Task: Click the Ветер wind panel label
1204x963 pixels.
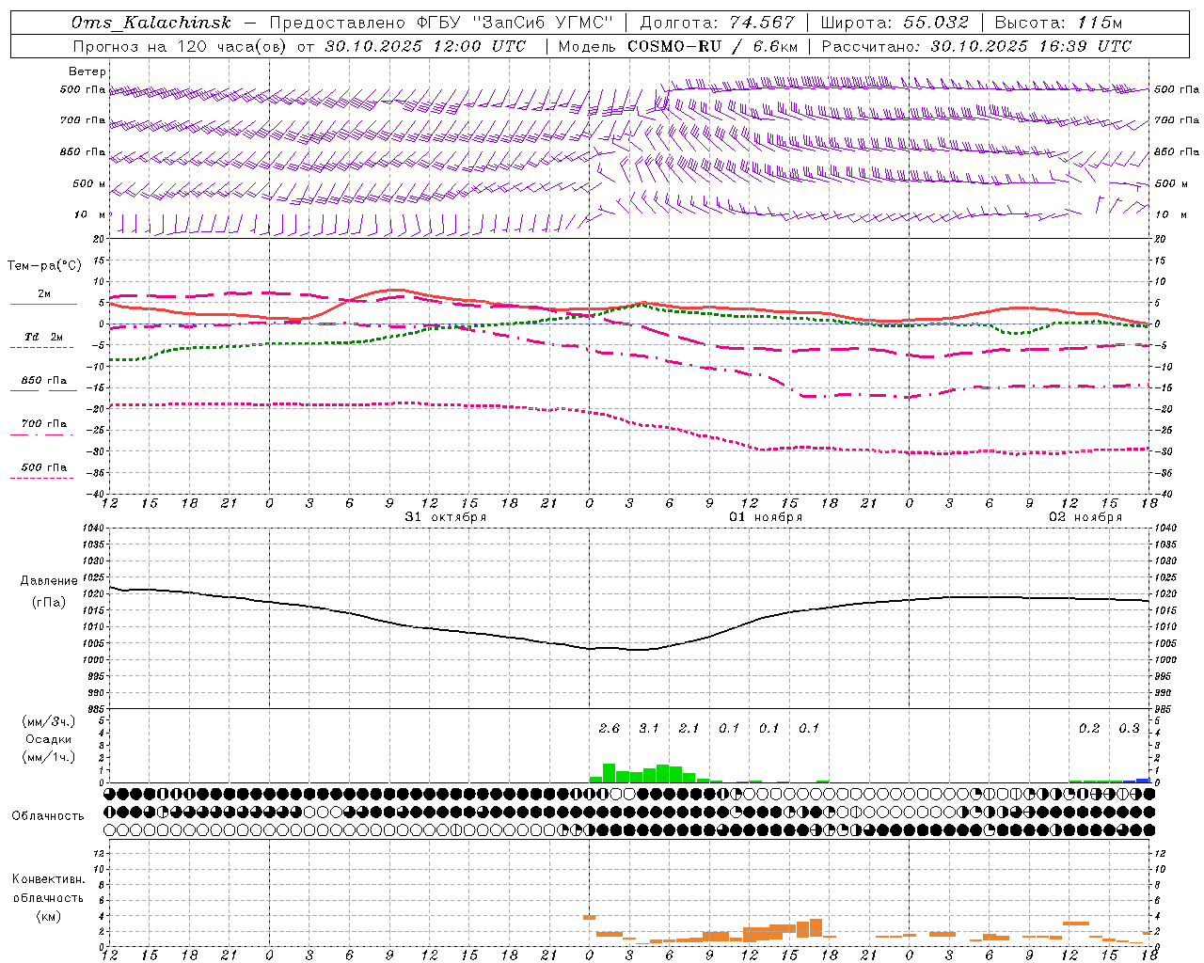Action: [87, 71]
